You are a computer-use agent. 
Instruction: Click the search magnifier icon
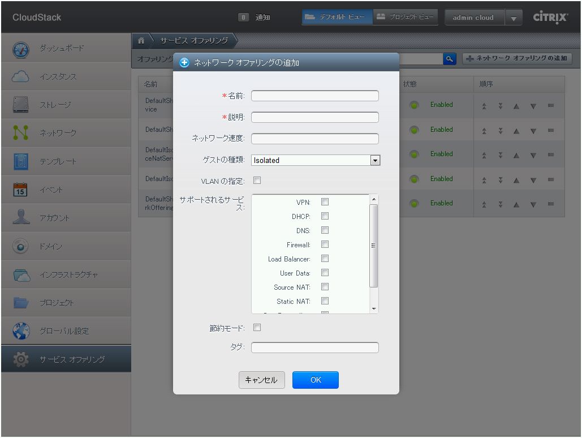click(x=449, y=58)
